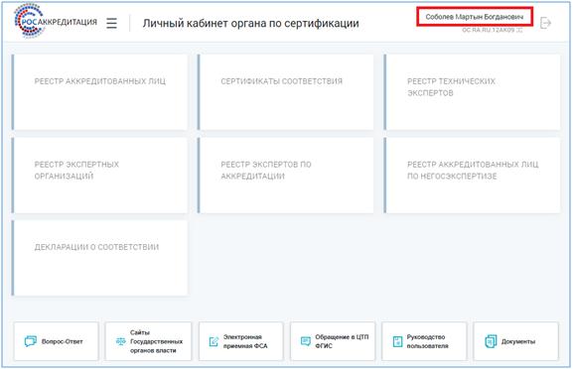Click the Руководство пользователя book icon

point(397,341)
